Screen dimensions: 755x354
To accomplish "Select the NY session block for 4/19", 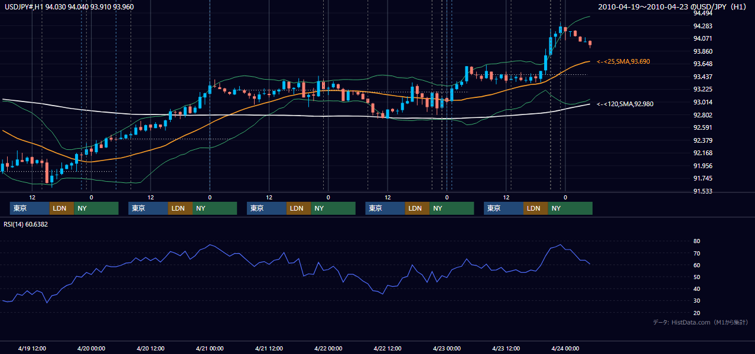I will (96, 208).
